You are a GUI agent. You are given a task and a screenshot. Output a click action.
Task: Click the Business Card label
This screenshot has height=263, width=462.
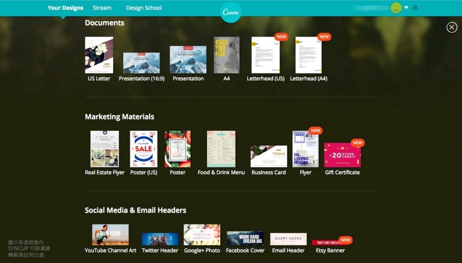pyautogui.click(x=268, y=172)
